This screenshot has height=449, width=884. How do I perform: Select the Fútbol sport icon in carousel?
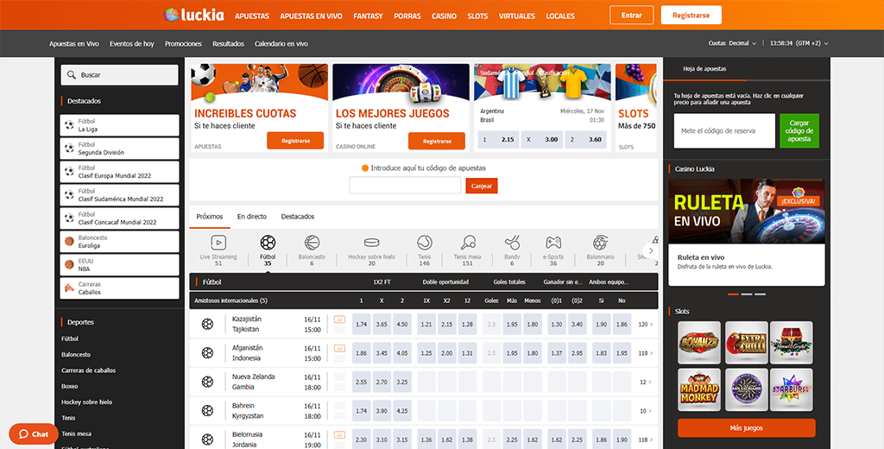(x=268, y=243)
